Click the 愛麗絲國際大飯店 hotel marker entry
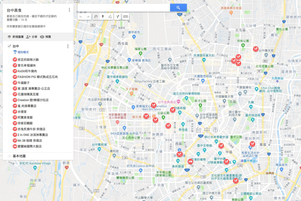Viewport: 301px width, 201px height. click(x=29, y=146)
